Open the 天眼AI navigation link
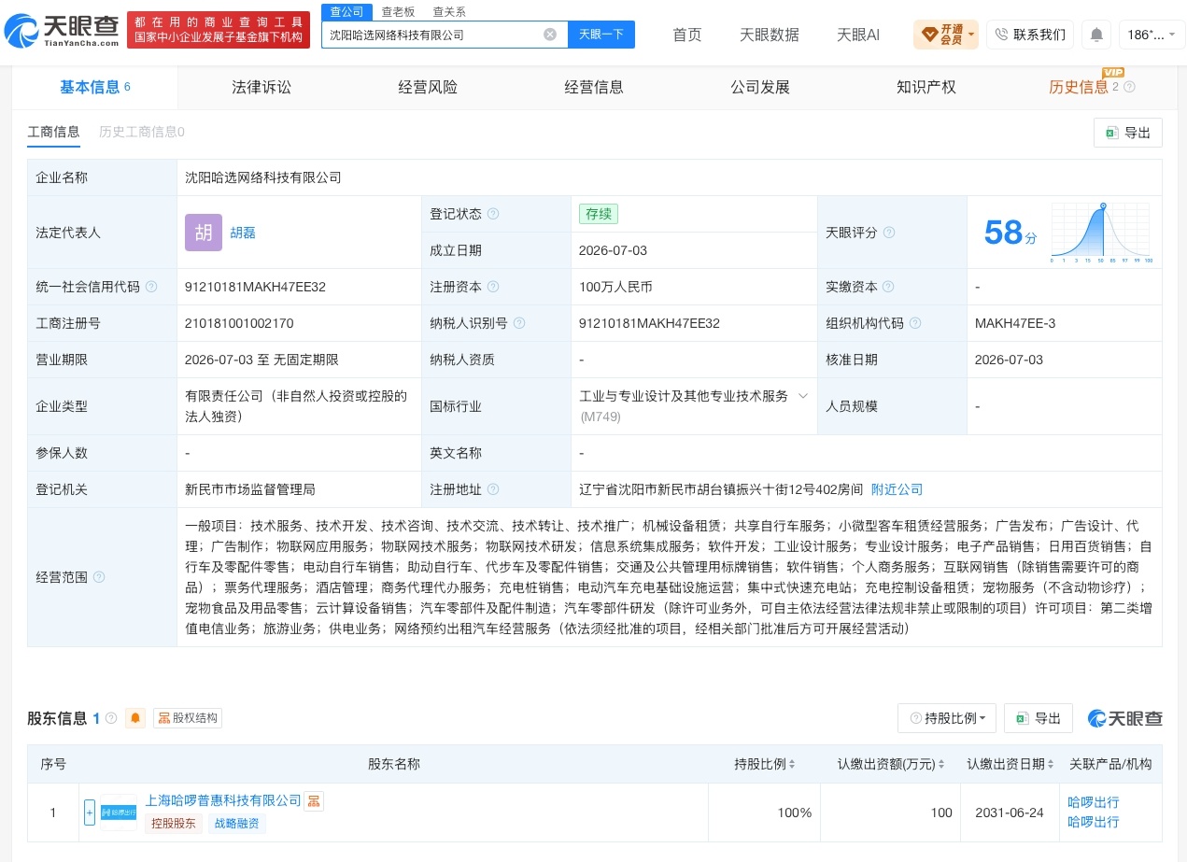 [x=858, y=35]
